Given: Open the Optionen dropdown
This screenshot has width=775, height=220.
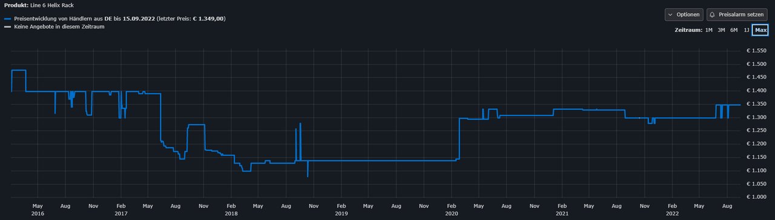Looking at the screenshot, I should (x=684, y=15).
